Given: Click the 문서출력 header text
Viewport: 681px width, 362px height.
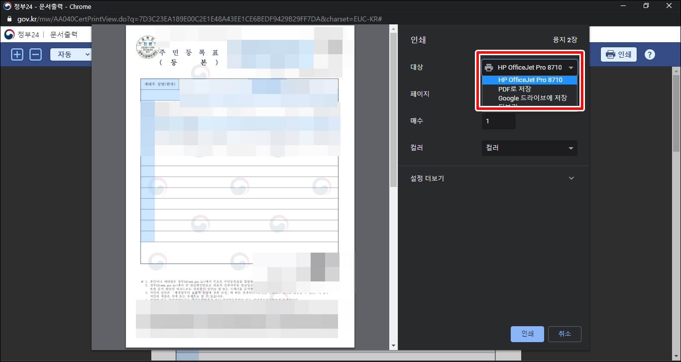Looking at the screenshot, I should click(x=64, y=34).
